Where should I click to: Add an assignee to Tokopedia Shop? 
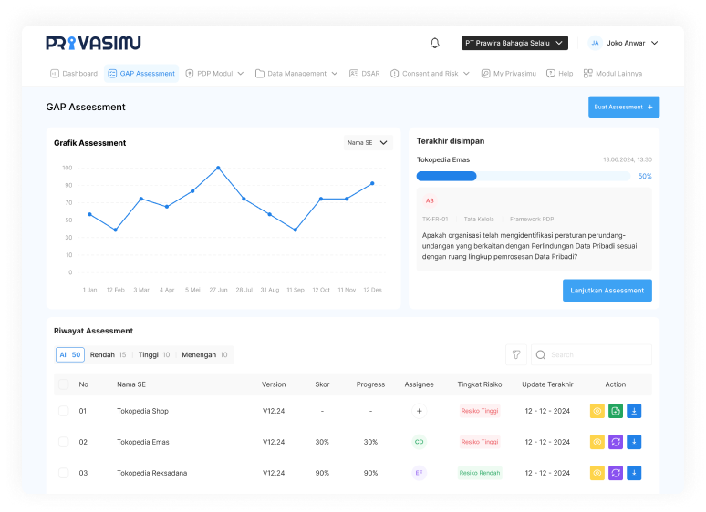pos(420,411)
